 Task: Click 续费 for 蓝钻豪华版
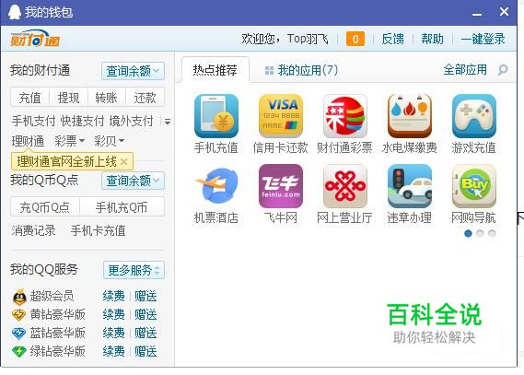click(x=113, y=334)
